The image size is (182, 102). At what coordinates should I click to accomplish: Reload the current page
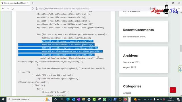click(13, 8)
